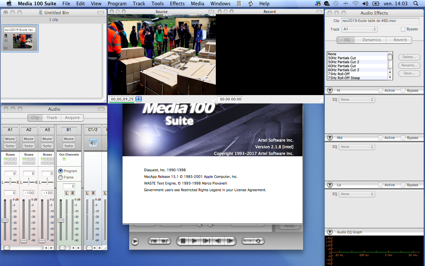Screen dimensions: 425x266
Task: Toggle Bypass checkbox next to Track
Action: (x=403, y=29)
